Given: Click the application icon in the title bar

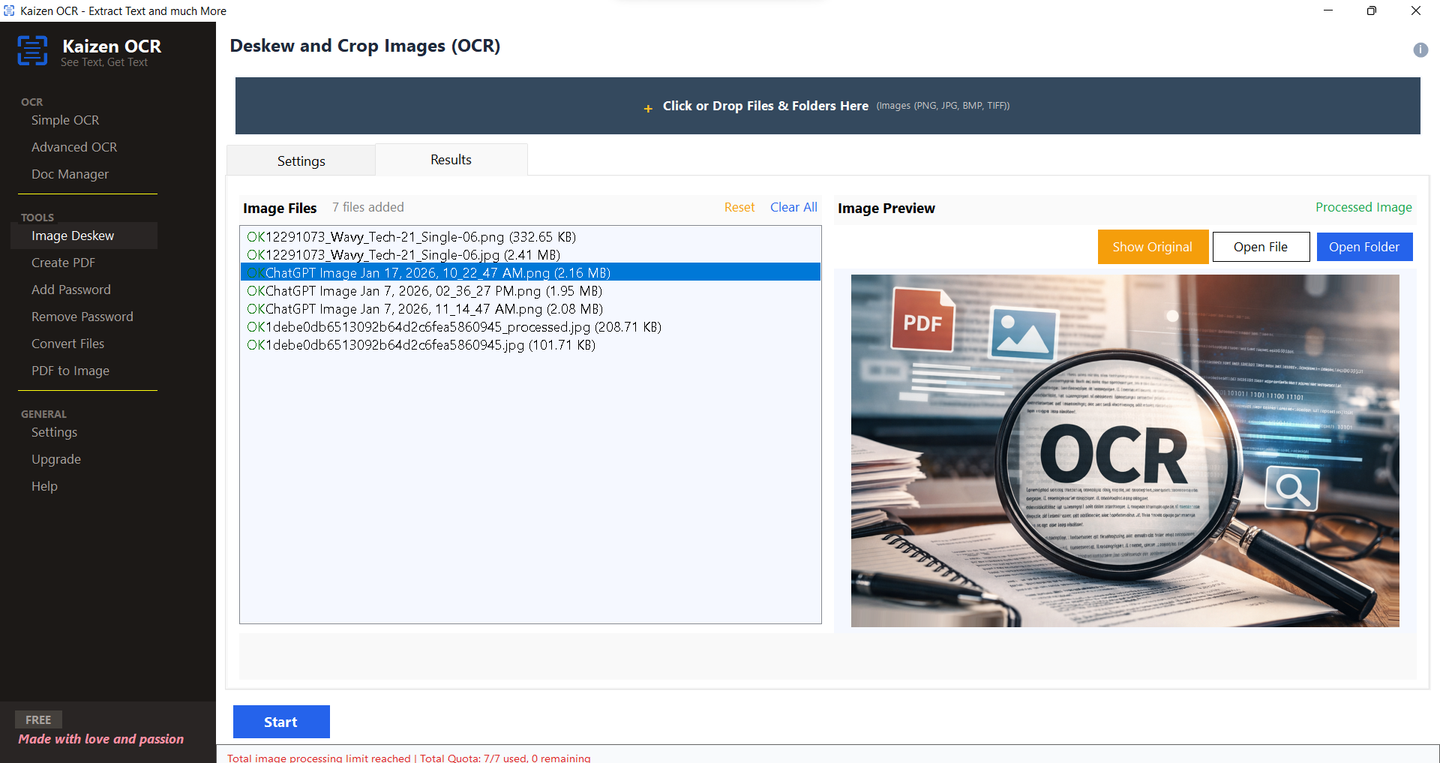Looking at the screenshot, I should [x=9, y=11].
